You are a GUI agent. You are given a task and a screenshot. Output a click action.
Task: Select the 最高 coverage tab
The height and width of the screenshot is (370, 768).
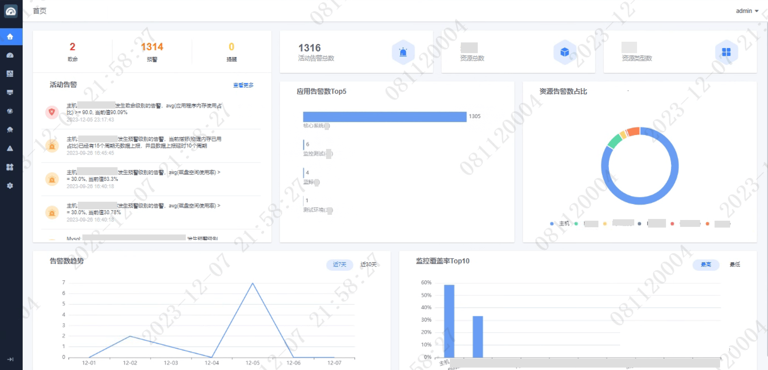pos(706,264)
